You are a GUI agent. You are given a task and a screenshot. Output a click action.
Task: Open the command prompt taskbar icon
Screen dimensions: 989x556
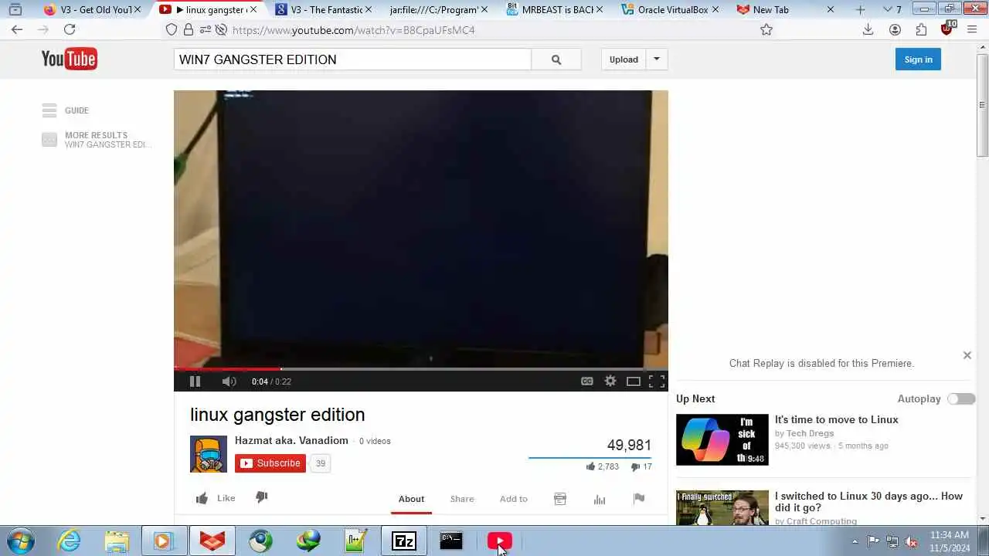click(451, 541)
